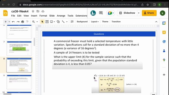
Task: Select the shape tool
Action: tap(58, 22)
